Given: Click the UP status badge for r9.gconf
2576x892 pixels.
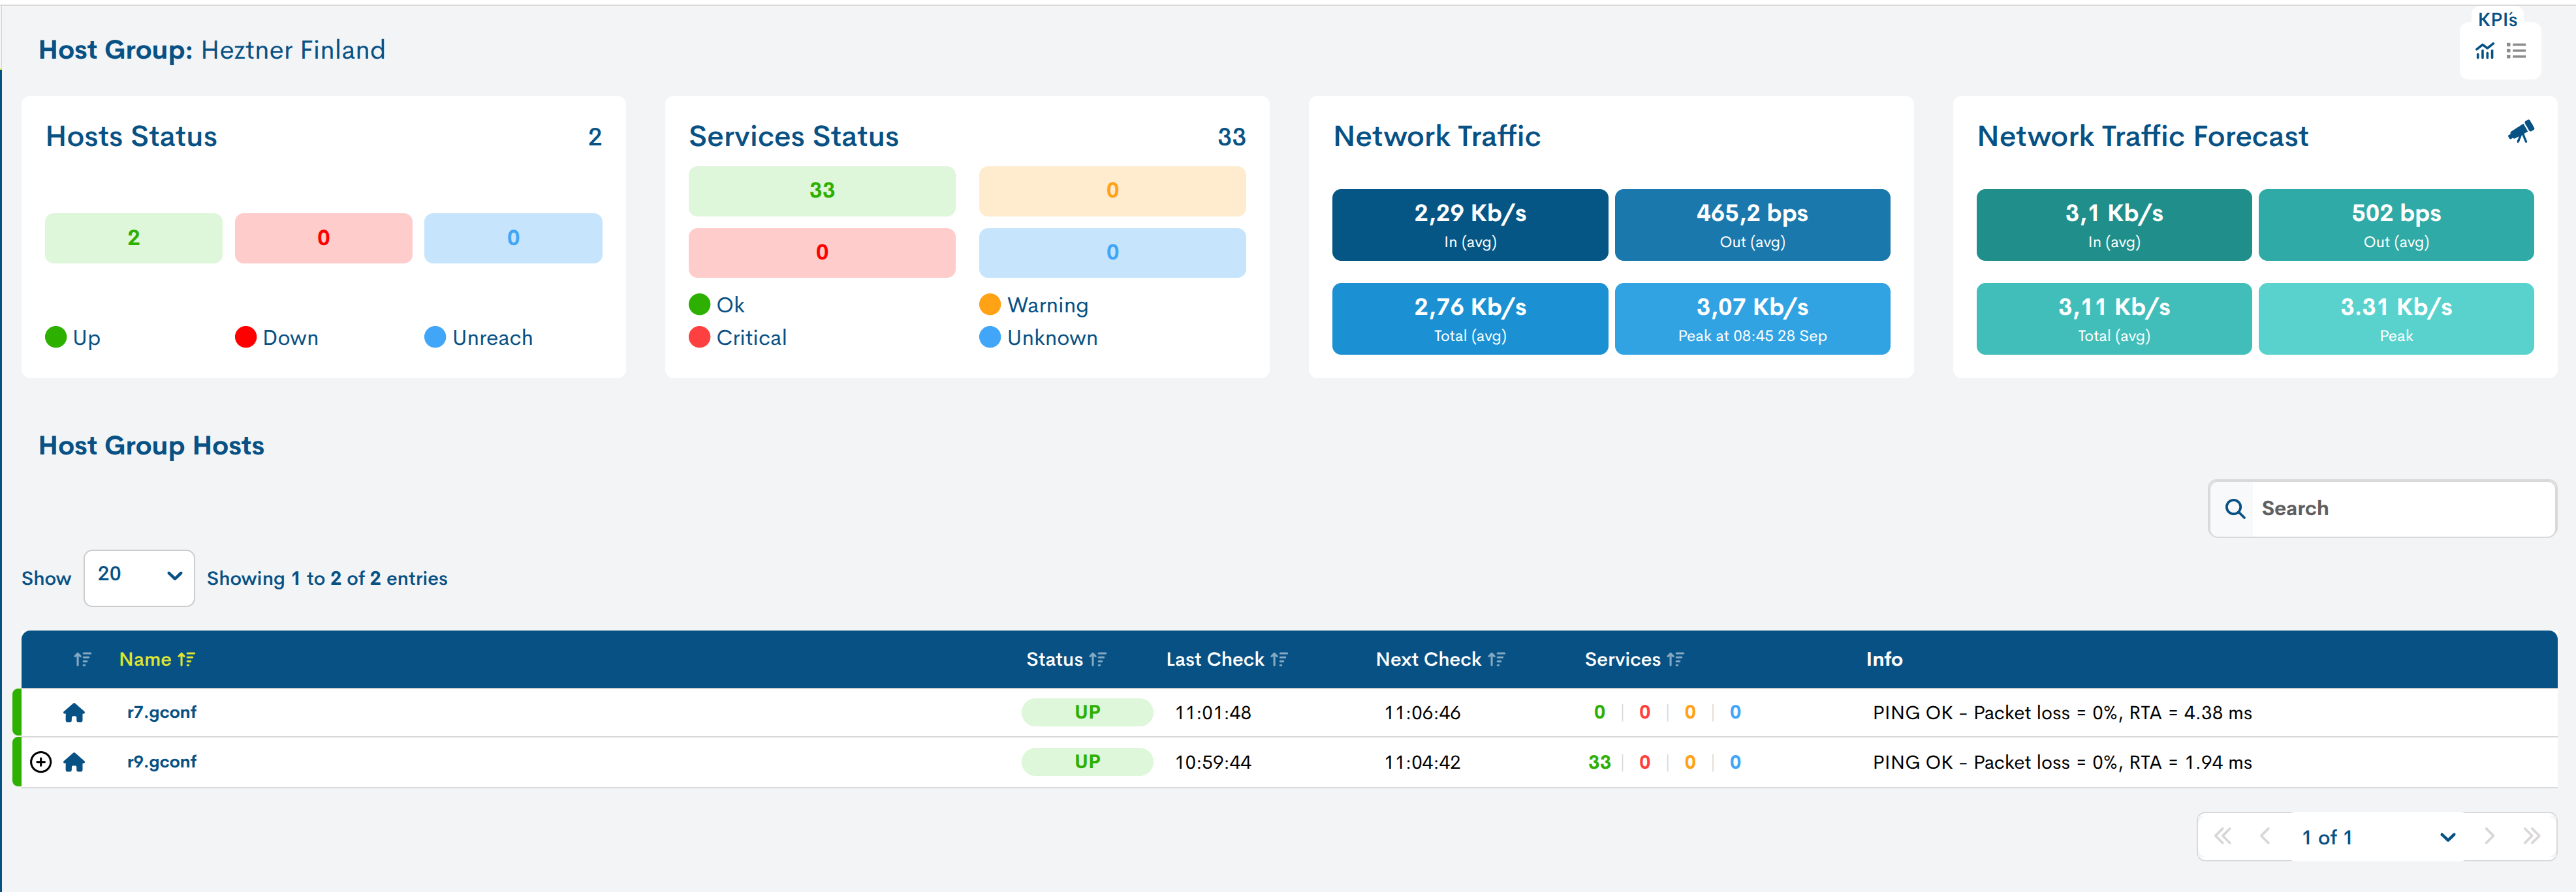Looking at the screenshot, I should 1087,762.
